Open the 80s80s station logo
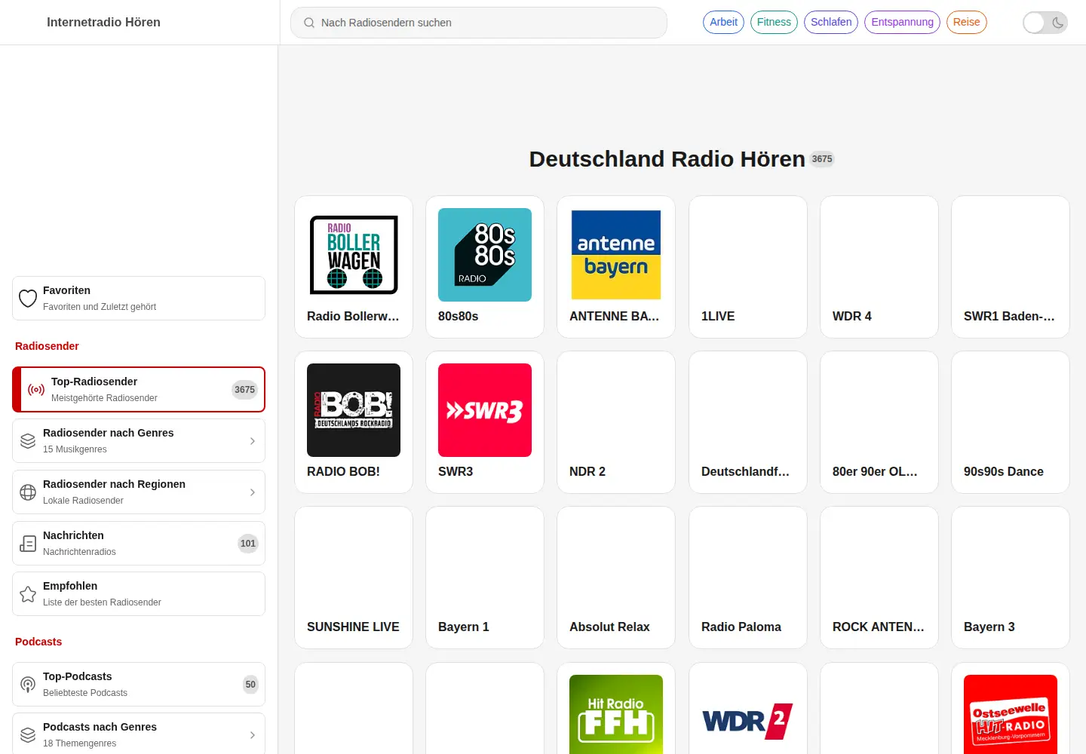 coord(485,255)
